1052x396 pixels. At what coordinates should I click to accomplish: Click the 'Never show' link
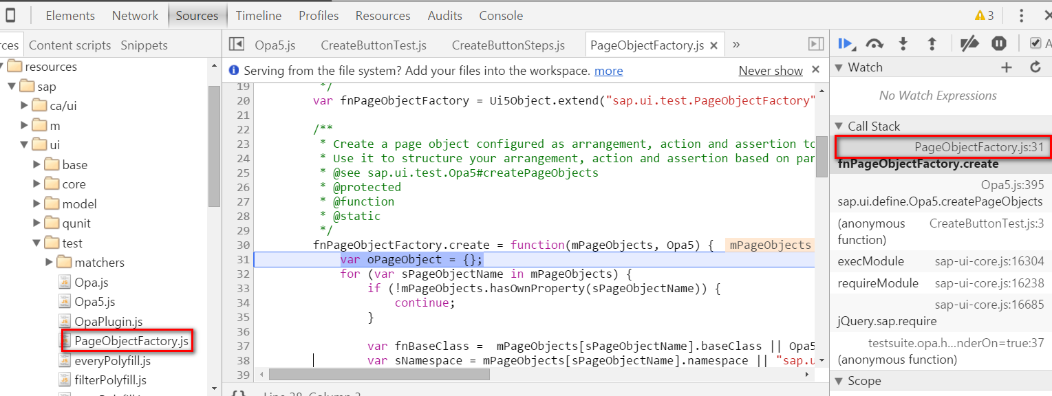click(771, 71)
